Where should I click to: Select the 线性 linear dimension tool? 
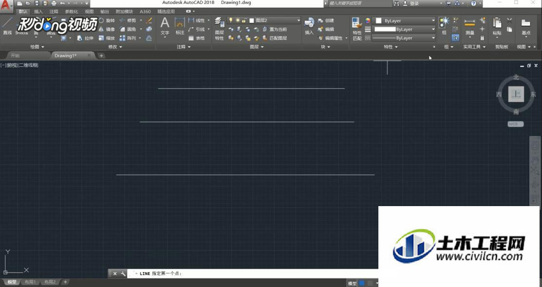[x=196, y=21]
